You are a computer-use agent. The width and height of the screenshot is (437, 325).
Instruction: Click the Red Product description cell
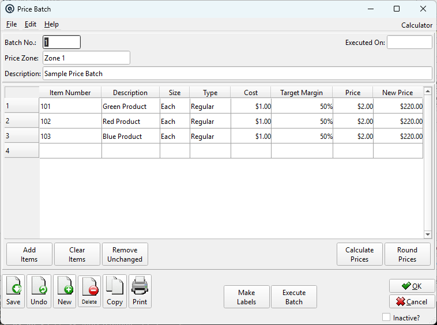[x=131, y=121]
